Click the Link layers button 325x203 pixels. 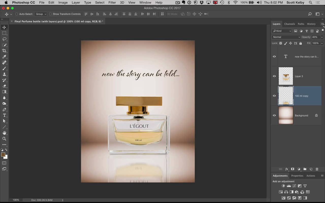point(280,169)
